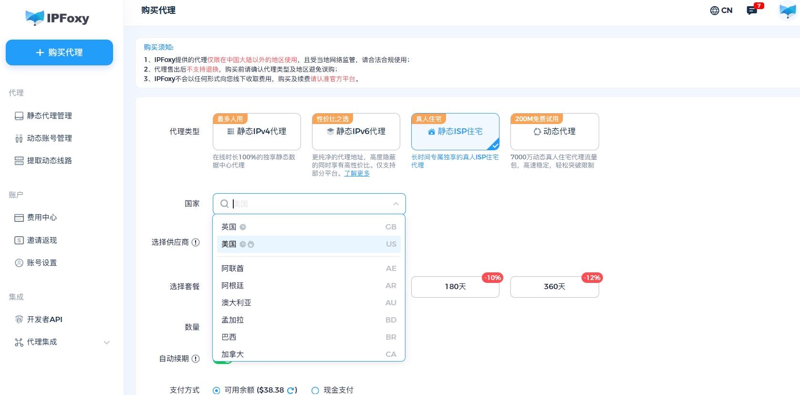The width and height of the screenshot is (800, 395).
Task: Go to 费用中心 in sidebar
Action: click(x=42, y=218)
